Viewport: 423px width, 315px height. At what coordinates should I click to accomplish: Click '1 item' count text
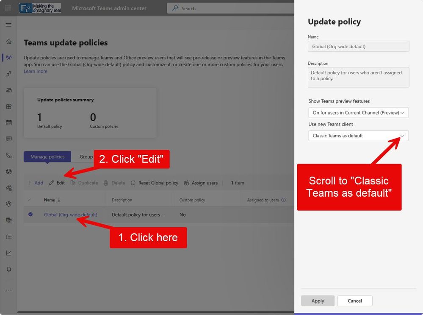click(x=238, y=183)
